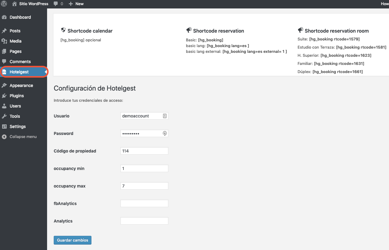Click the occupancy min field
This screenshot has width=389, height=250.
point(144,168)
